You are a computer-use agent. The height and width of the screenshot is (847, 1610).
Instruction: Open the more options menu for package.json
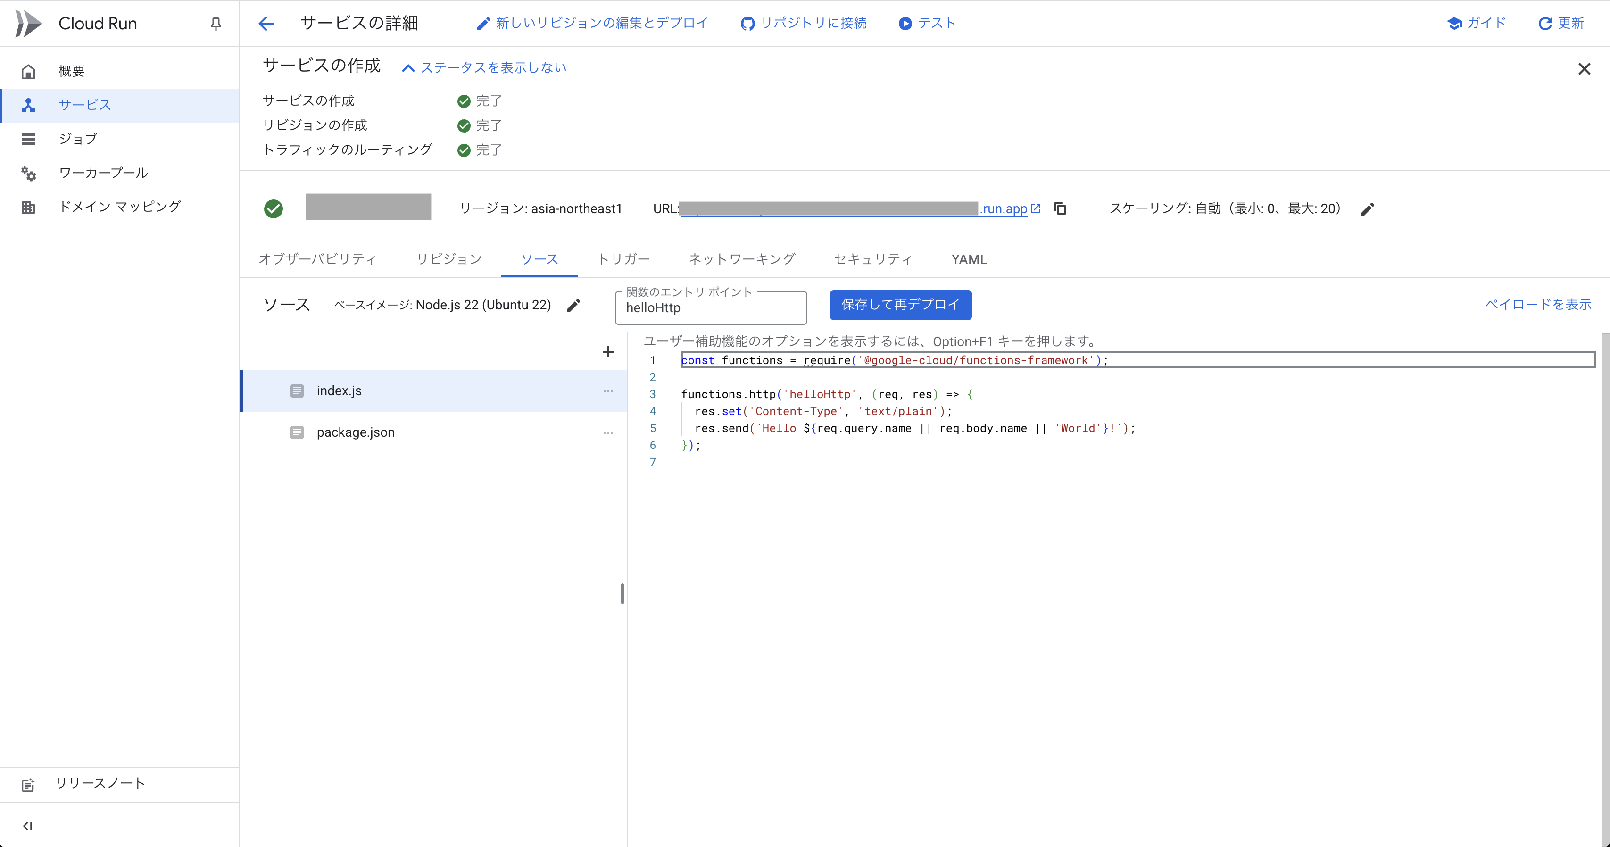coord(608,432)
